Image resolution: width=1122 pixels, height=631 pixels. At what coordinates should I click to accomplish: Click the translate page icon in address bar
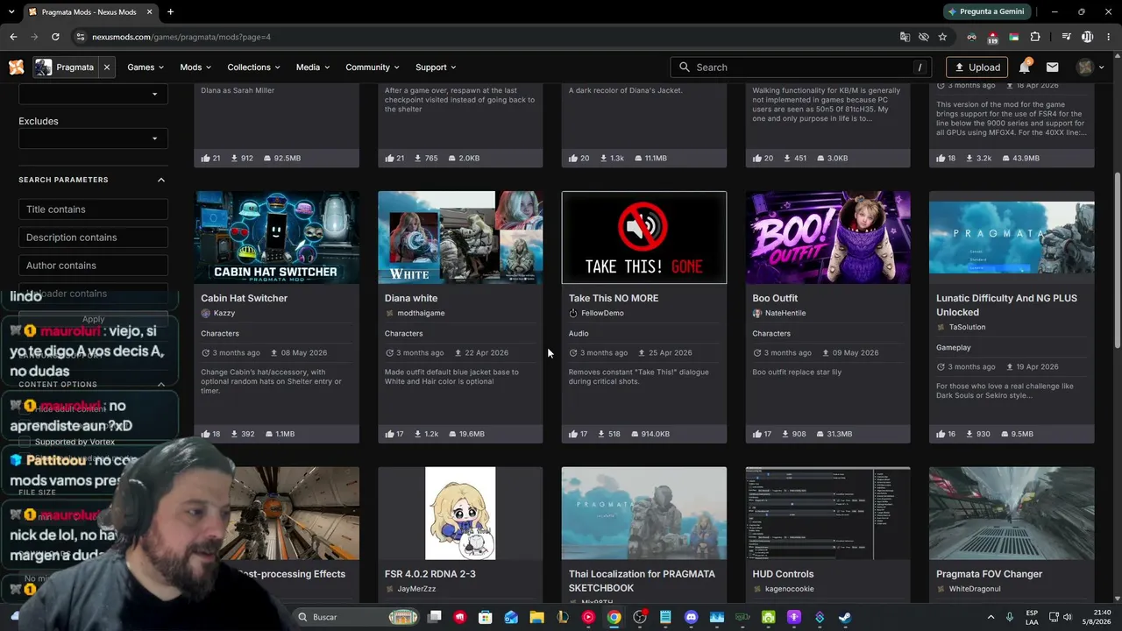coord(905,37)
